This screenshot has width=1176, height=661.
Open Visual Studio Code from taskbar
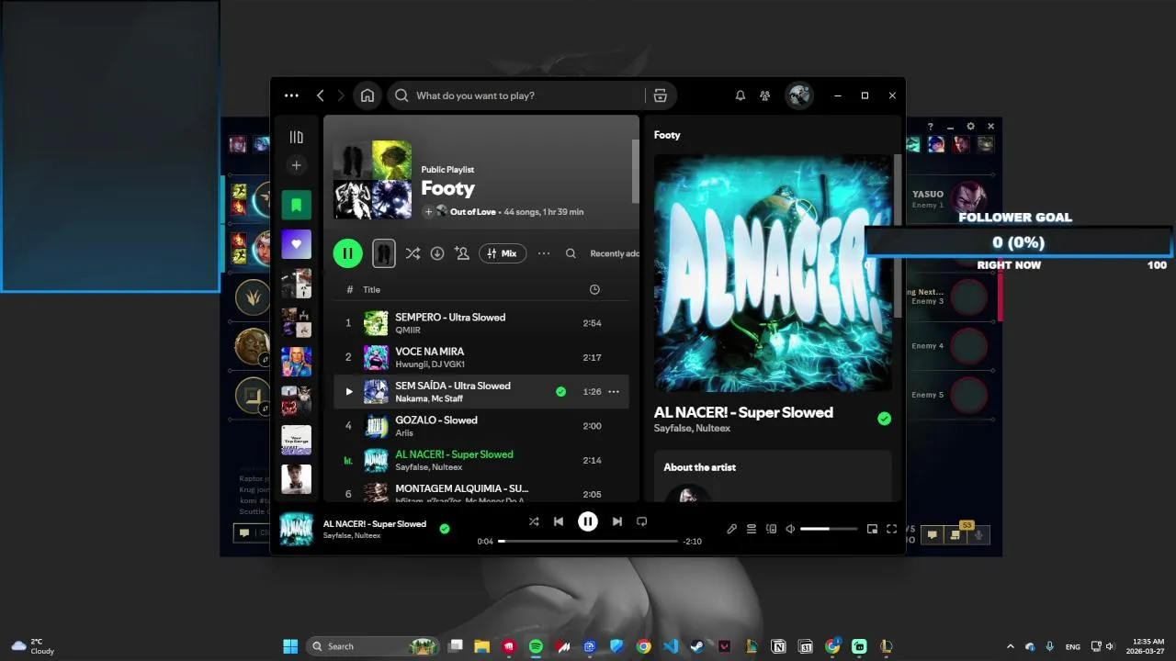[x=671, y=646]
